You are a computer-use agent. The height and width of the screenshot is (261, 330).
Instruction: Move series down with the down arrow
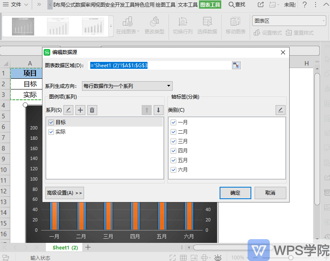tap(159, 110)
